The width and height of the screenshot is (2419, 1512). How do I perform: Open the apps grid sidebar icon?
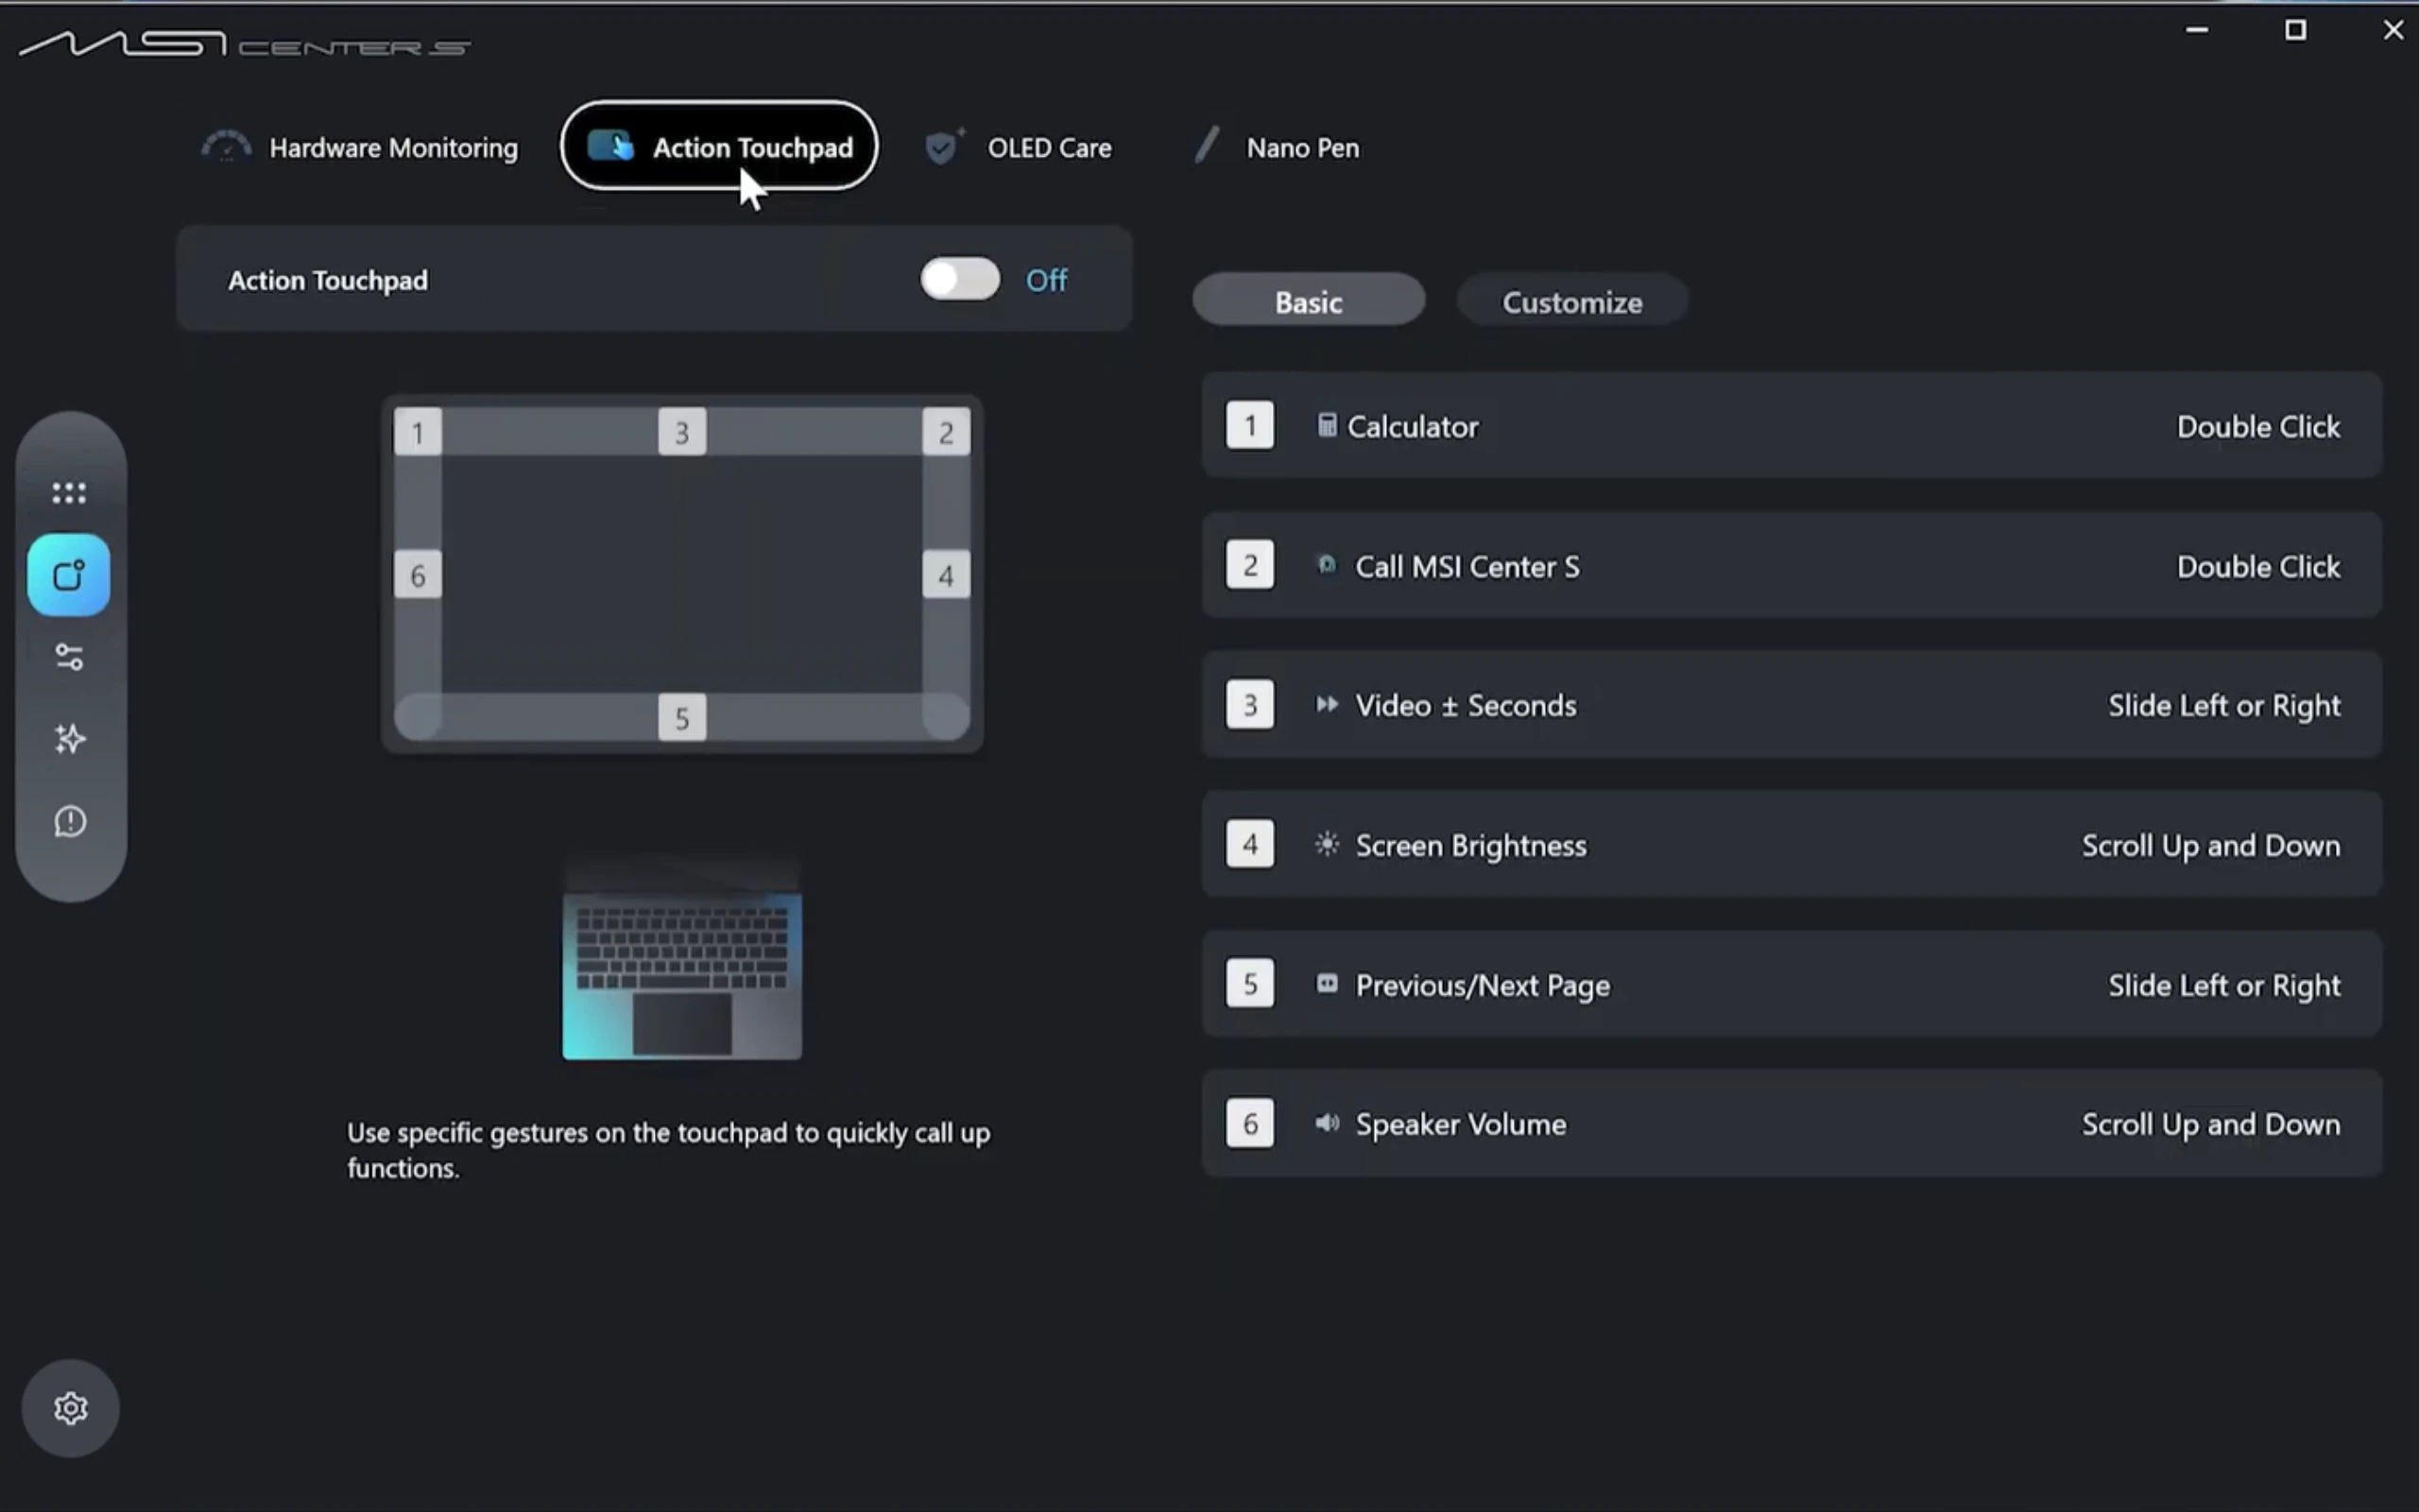(x=69, y=493)
